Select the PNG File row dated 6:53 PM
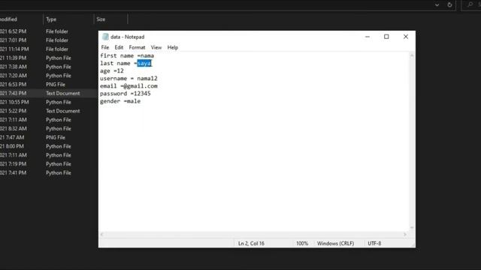Screen dimensions: 481x270 48,85
